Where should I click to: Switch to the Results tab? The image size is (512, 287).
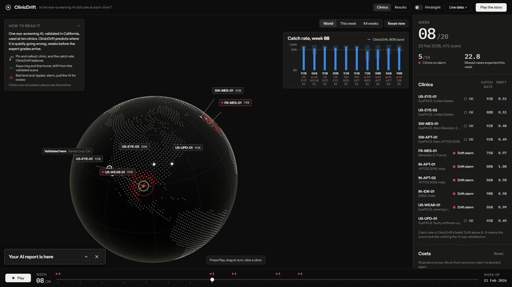[400, 7]
